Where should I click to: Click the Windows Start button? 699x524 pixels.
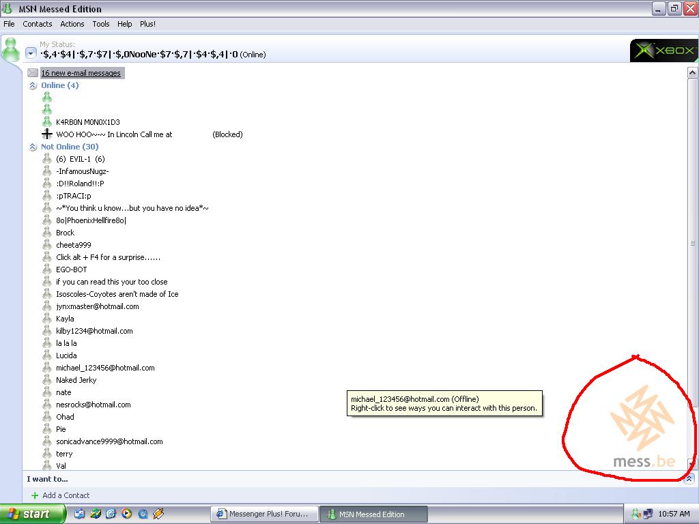point(33,514)
